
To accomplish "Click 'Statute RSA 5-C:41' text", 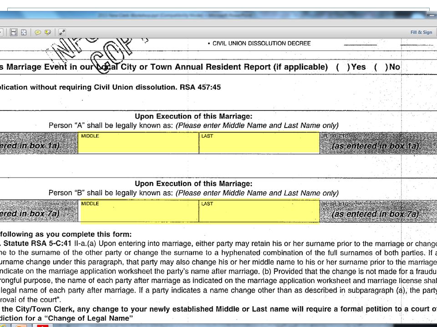I will tap(37, 243).
